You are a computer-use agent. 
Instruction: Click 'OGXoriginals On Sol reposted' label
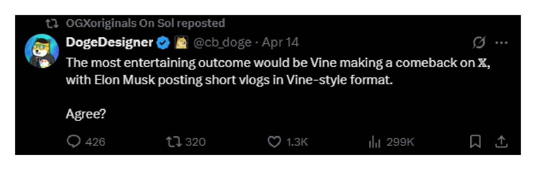(x=145, y=24)
